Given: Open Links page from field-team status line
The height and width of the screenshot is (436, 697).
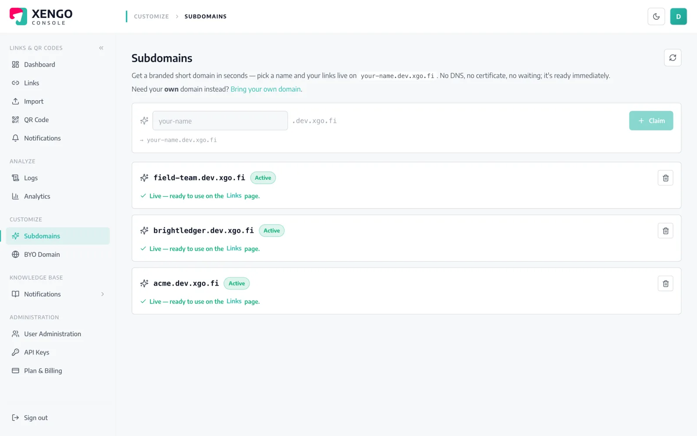Looking at the screenshot, I should (234, 196).
